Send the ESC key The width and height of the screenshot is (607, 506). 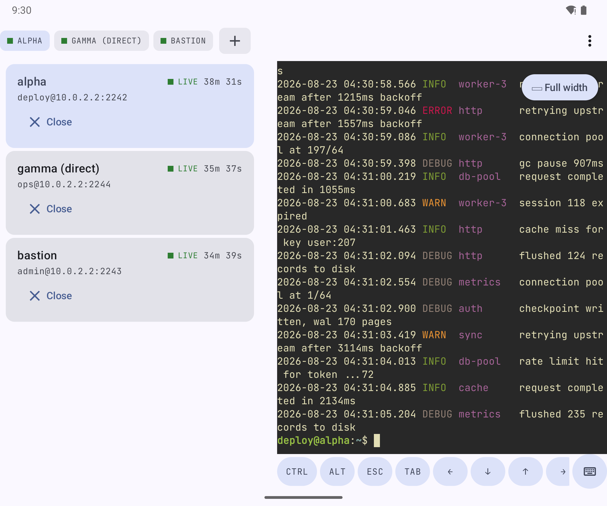375,472
